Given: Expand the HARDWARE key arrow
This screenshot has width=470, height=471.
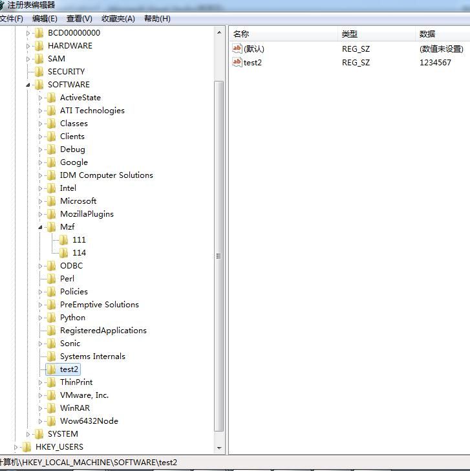Looking at the screenshot, I should [28, 46].
